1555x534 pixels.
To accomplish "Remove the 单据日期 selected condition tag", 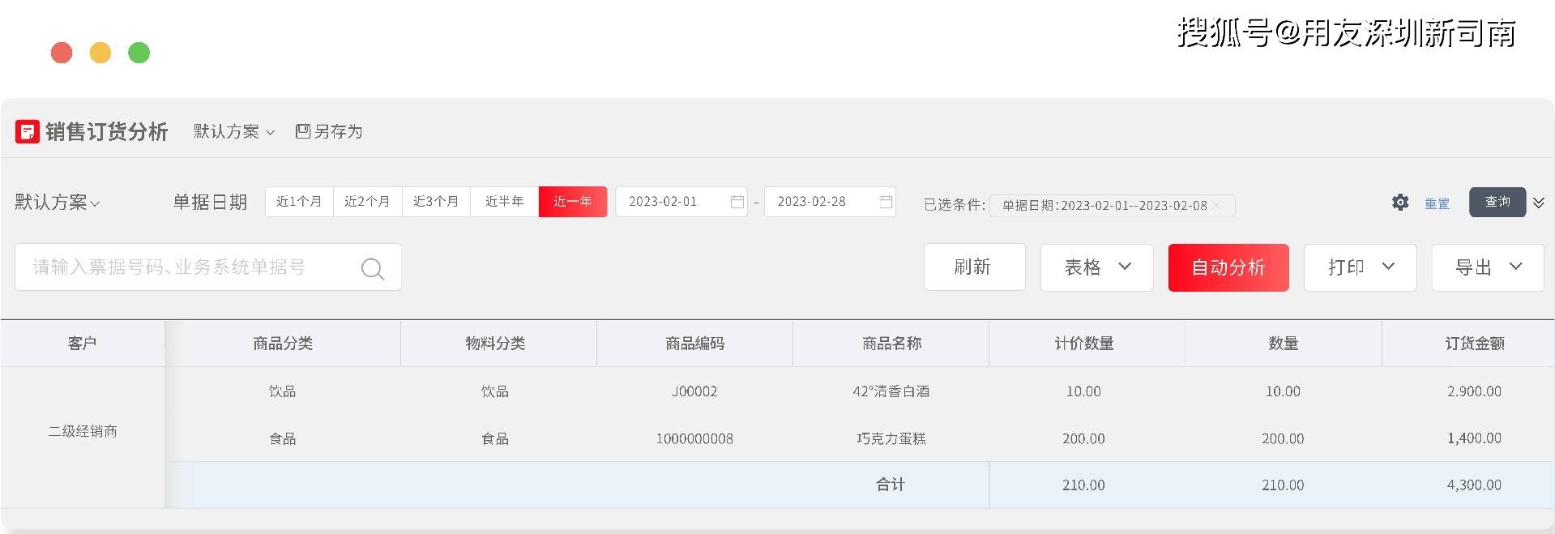I will point(1216,206).
